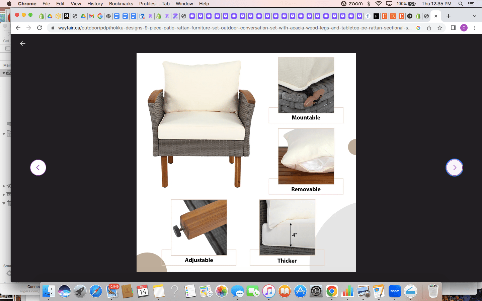The image size is (482, 301).
Task: Open the History menu
Action: pos(95,4)
